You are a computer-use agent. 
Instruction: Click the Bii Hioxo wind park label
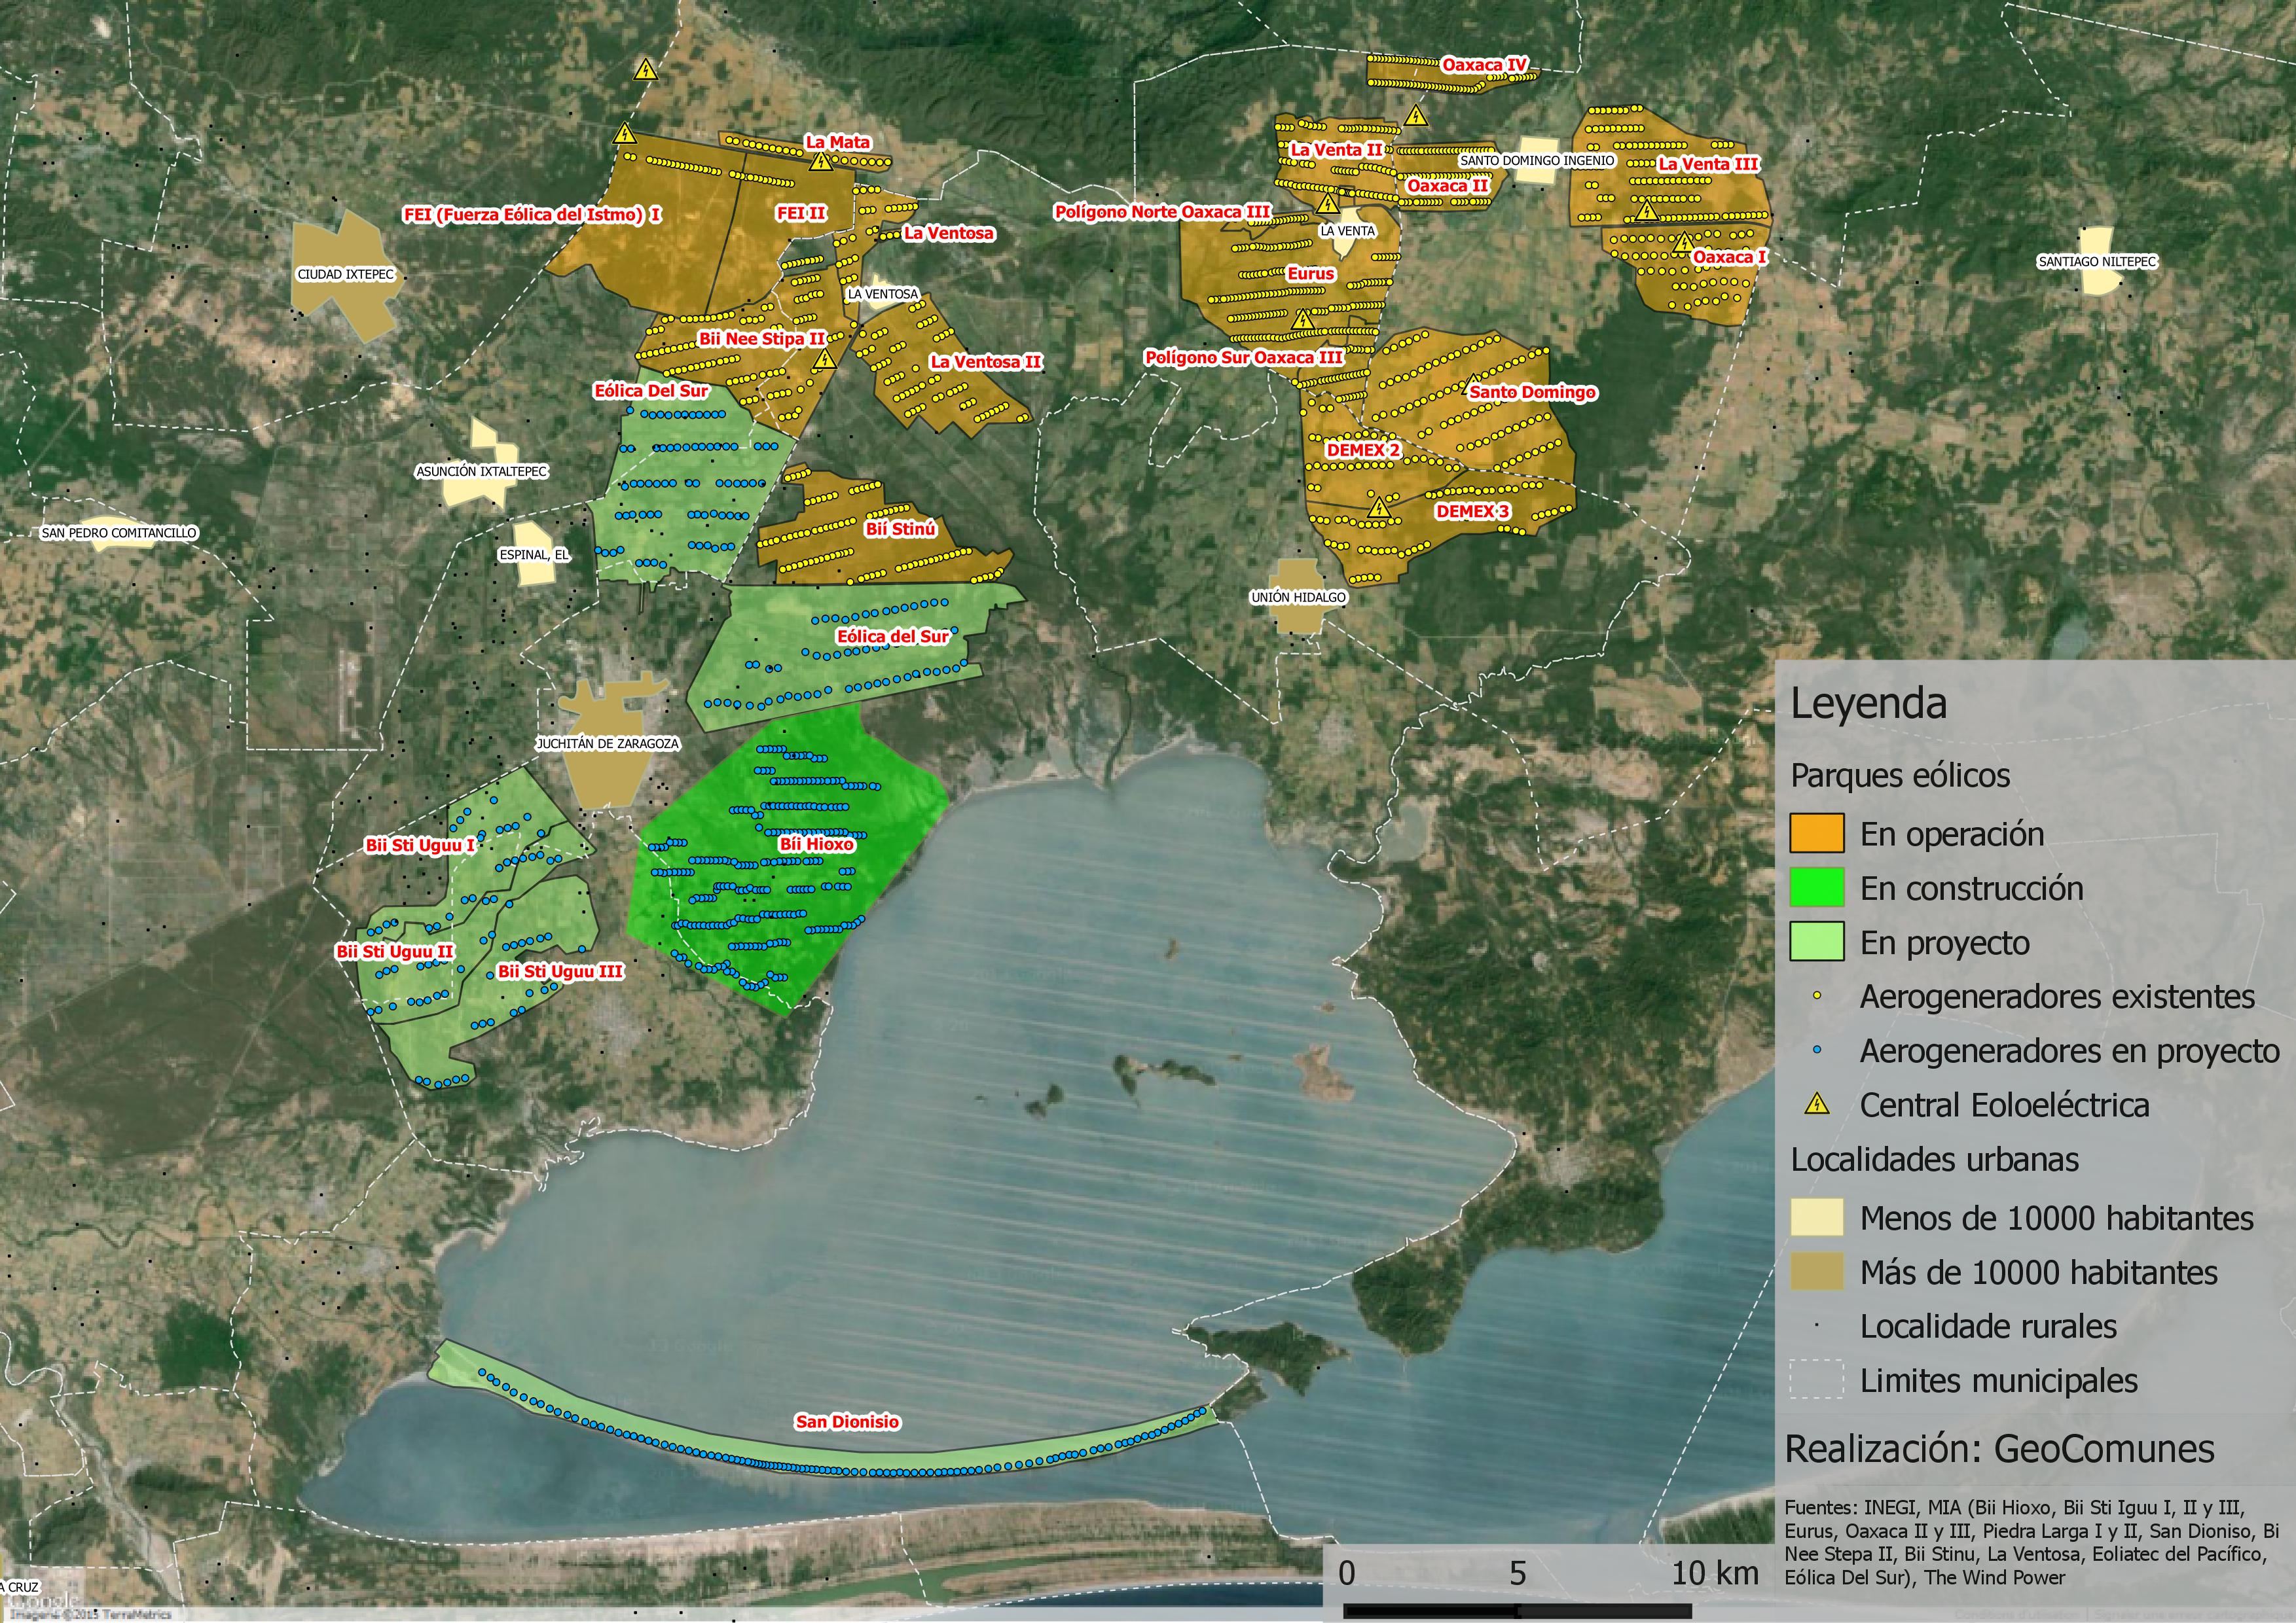tap(816, 844)
